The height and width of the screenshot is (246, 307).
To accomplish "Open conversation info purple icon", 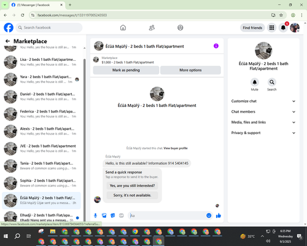I will 216,46.
